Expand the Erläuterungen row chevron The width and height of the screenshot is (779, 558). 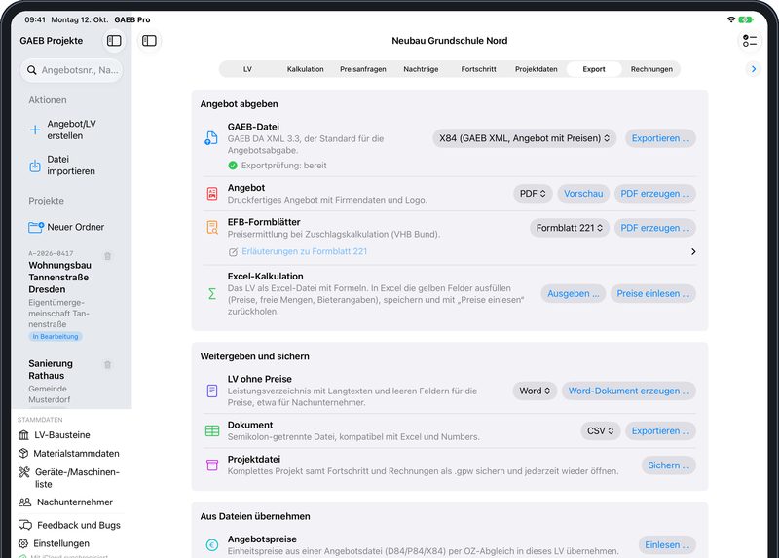point(693,252)
